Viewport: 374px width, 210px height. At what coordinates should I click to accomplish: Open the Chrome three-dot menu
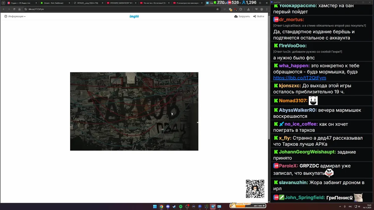(267, 9)
